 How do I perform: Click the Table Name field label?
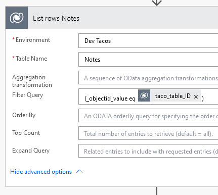click(x=31, y=59)
